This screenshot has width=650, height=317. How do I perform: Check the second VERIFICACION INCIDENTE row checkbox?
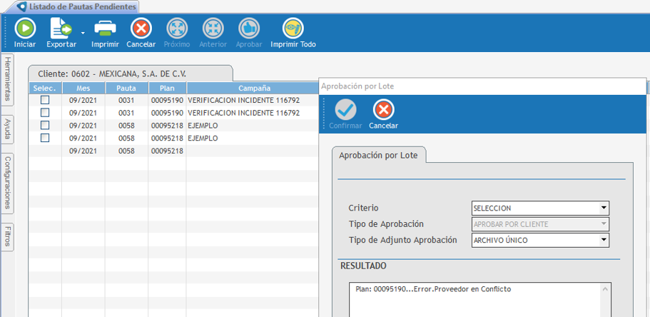tap(45, 113)
